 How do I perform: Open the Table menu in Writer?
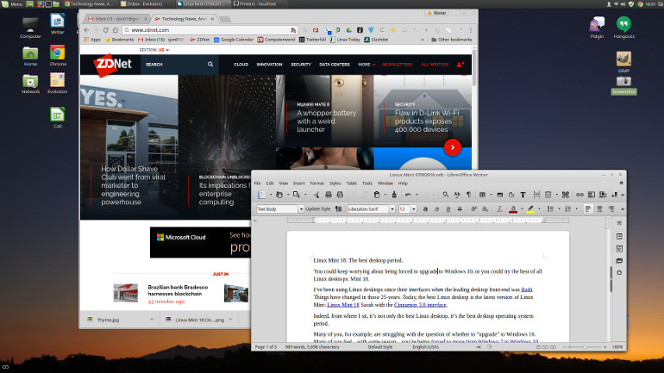352,183
